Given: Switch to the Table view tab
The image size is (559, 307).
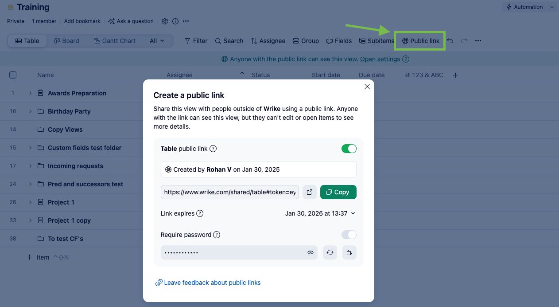Looking at the screenshot, I should [27, 41].
